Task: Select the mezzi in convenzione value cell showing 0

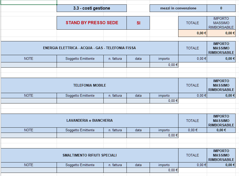Action: (x=221, y=8)
